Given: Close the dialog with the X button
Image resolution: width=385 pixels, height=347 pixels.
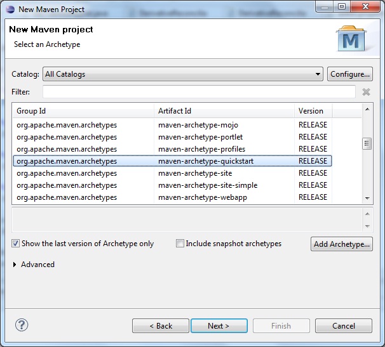Looking at the screenshot, I should pyautogui.click(x=365, y=6).
